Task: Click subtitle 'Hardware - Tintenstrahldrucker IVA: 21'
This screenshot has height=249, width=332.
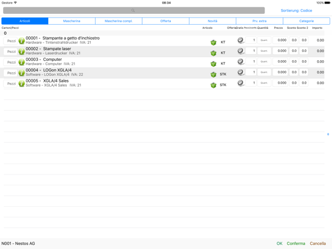Action: coord(58,43)
